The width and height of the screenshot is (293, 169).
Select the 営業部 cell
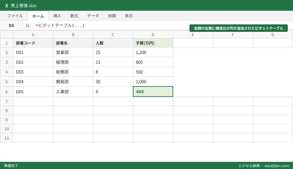(x=73, y=52)
